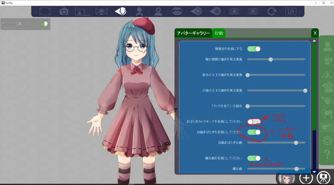The image size is (334, 185).
Task: Click the 眉毛の上下の動きを両方重視 slider handle
Action: [x=248, y=75]
